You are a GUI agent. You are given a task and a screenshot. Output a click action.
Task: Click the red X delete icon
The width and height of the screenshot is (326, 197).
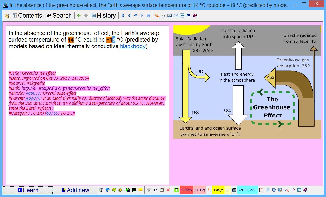[168, 190]
